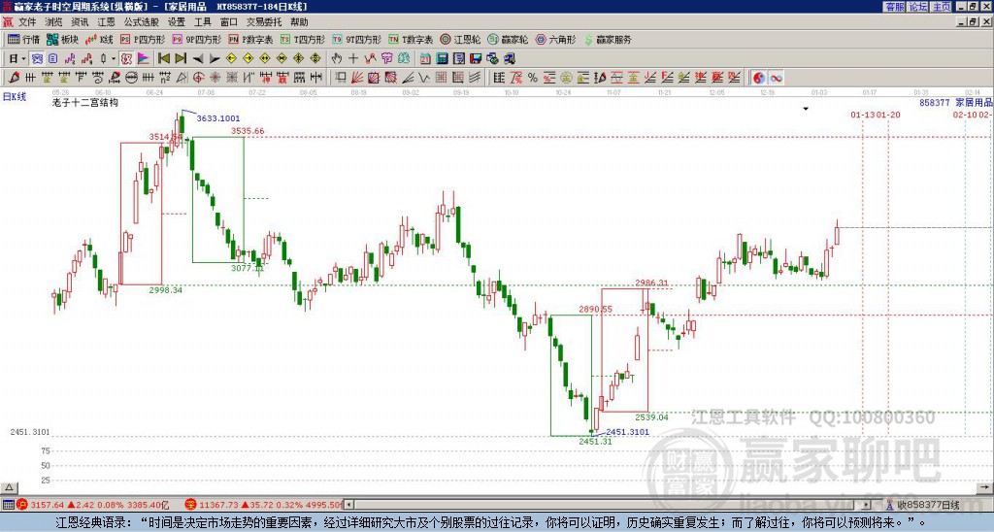
Task: Click the 行情 toolbar button
Action: 24,39
